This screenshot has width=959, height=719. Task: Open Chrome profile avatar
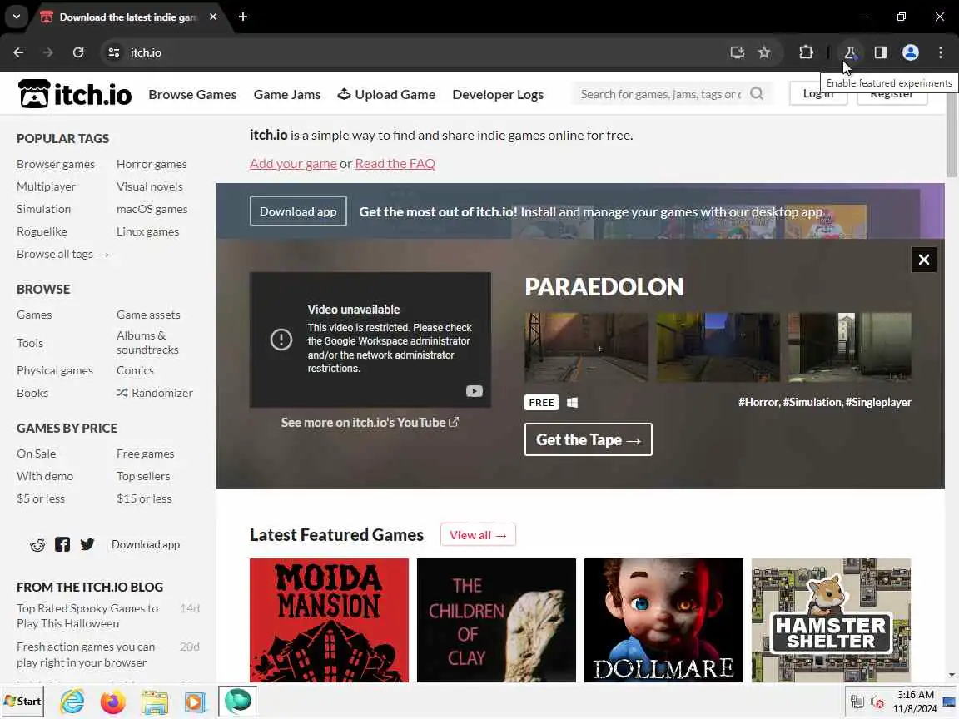[911, 52]
